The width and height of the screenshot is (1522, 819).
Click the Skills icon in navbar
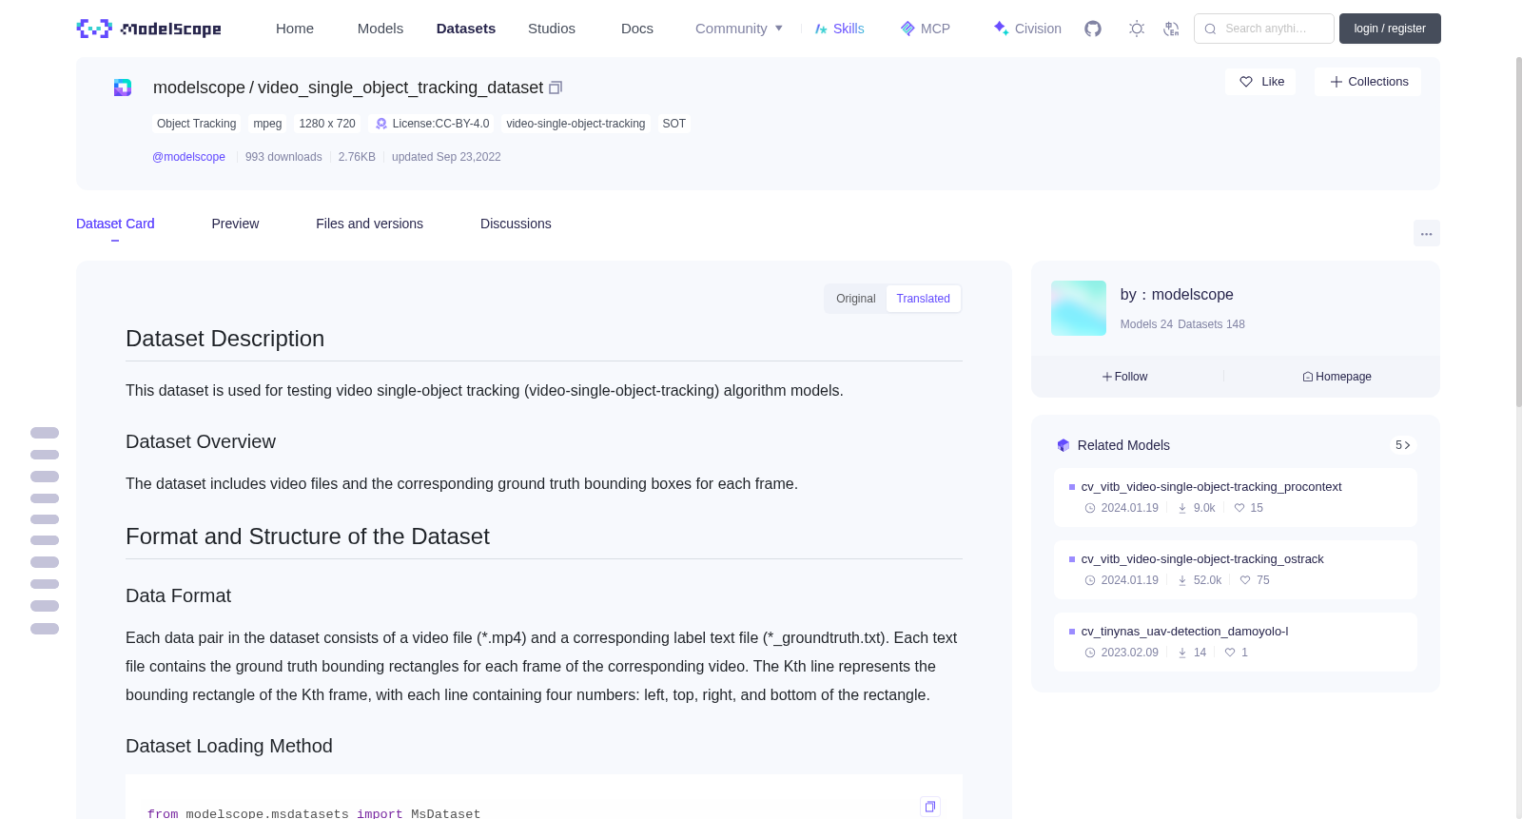click(x=821, y=29)
